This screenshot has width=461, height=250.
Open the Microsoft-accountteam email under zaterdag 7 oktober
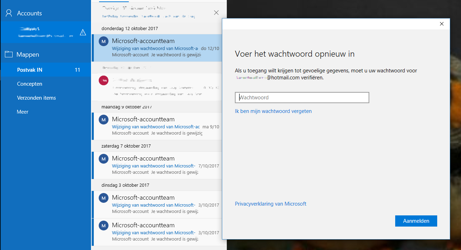tap(157, 165)
